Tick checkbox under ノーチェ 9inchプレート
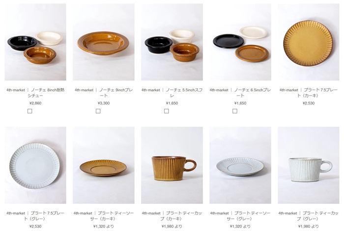Screen dimensions: 344x231 98,111
